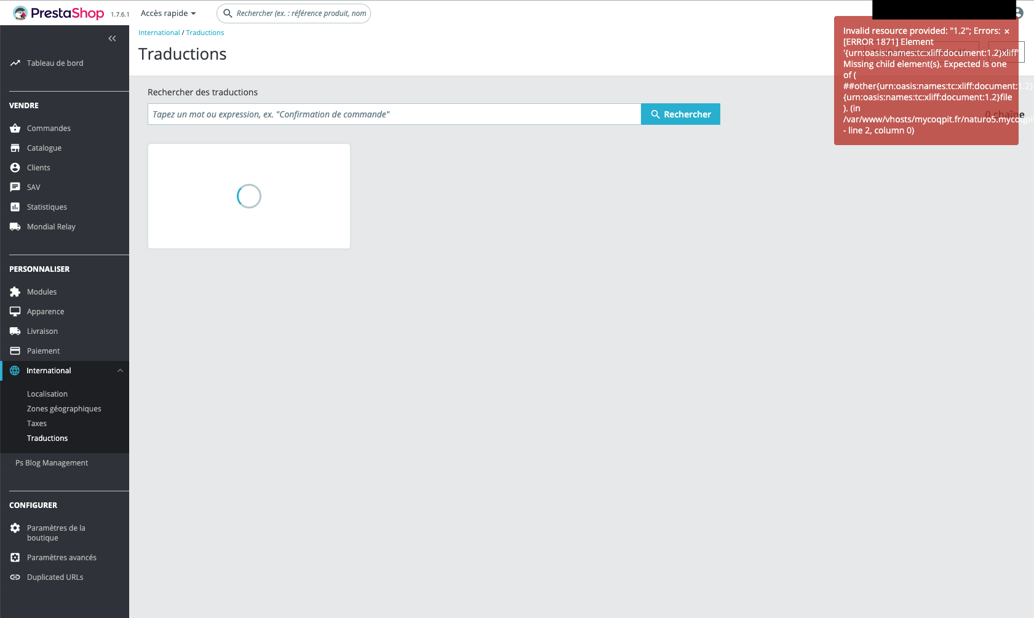
Task: Click the Modules puzzle icon
Action: click(x=15, y=291)
